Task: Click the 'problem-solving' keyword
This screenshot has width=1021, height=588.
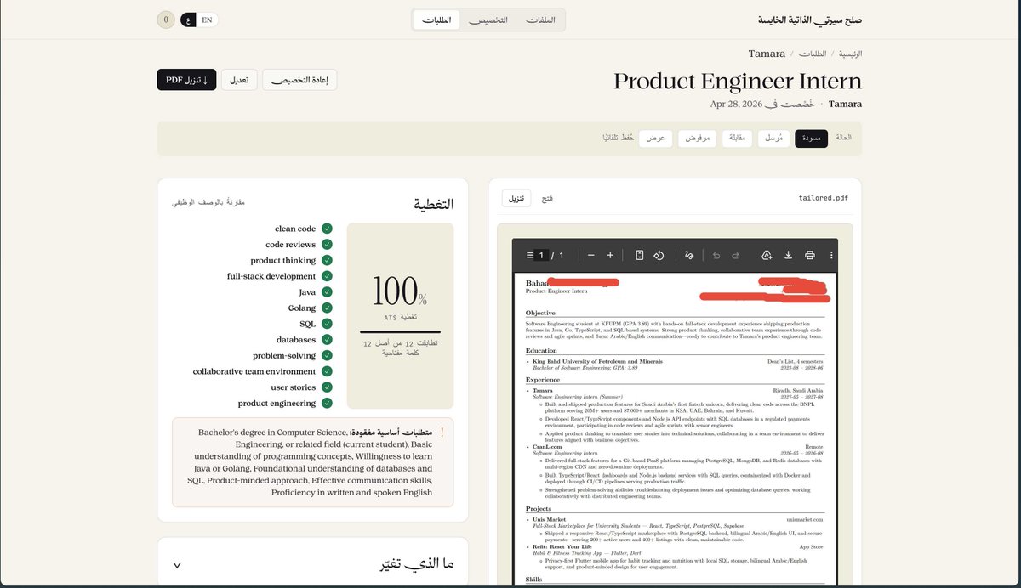Action: pyautogui.click(x=284, y=355)
